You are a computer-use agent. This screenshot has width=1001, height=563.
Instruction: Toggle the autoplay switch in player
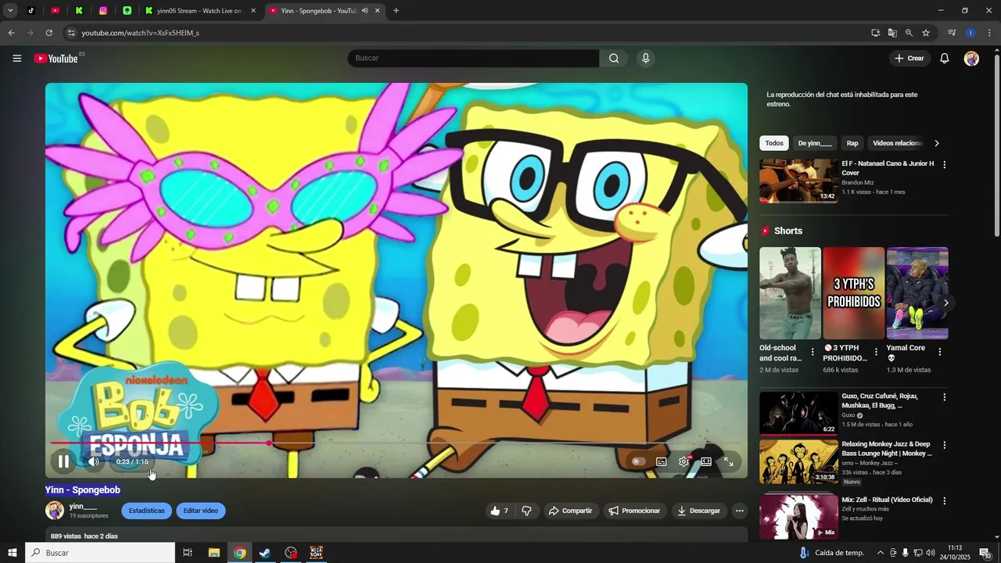pos(638,461)
